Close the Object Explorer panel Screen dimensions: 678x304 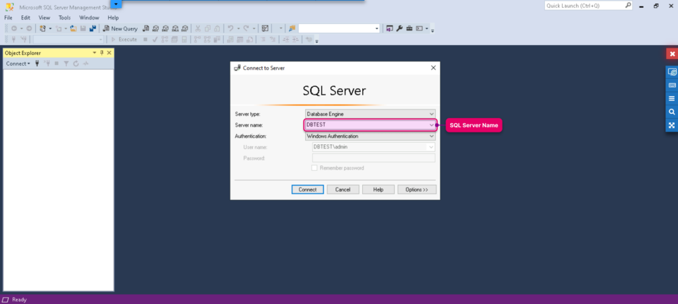109,53
